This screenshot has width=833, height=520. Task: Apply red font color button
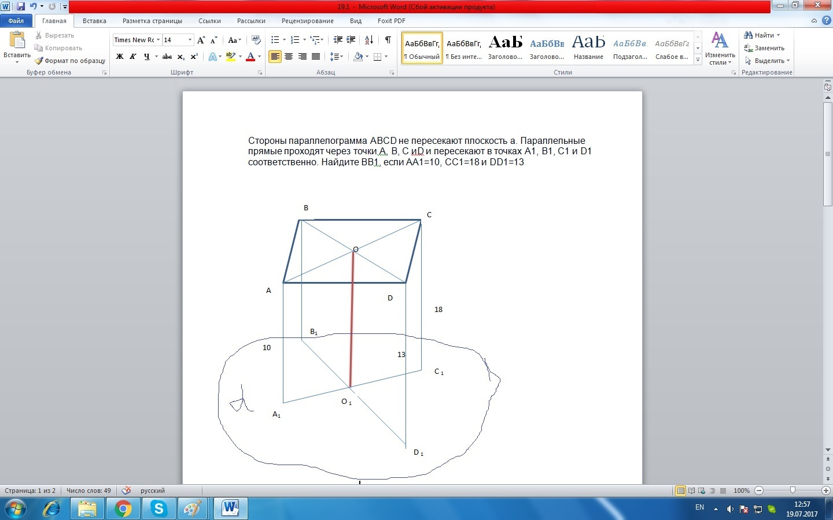250,57
